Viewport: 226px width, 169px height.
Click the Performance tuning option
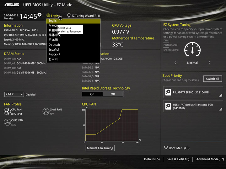[170, 45]
